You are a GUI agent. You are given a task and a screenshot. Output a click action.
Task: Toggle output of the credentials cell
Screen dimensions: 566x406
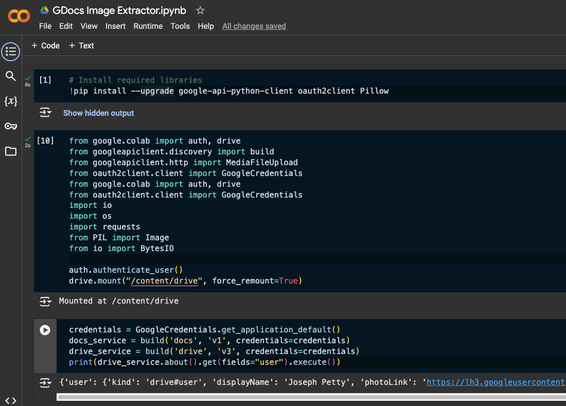pyautogui.click(x=46, y=383)
